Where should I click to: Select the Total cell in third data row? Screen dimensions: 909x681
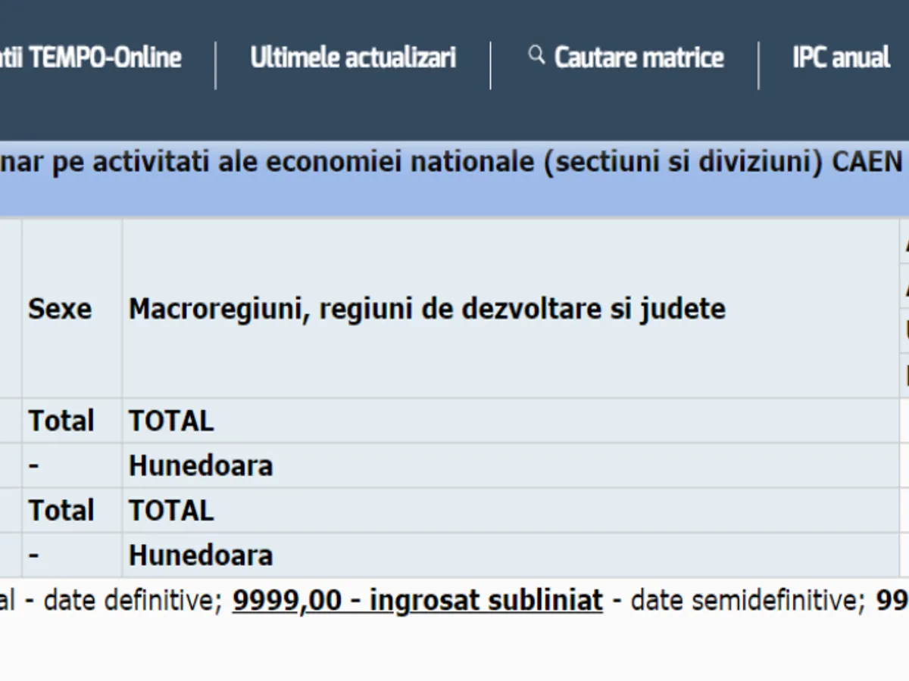pyautogui.click(x=61, y=510)
